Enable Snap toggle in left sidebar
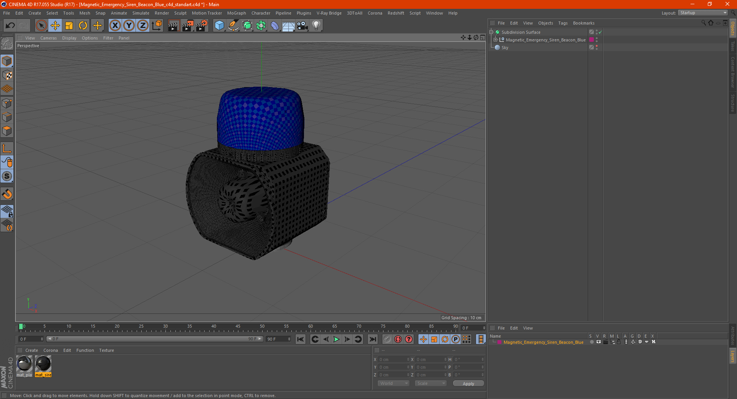The width and height of the screenshot is (737, 399). (7, 194)
